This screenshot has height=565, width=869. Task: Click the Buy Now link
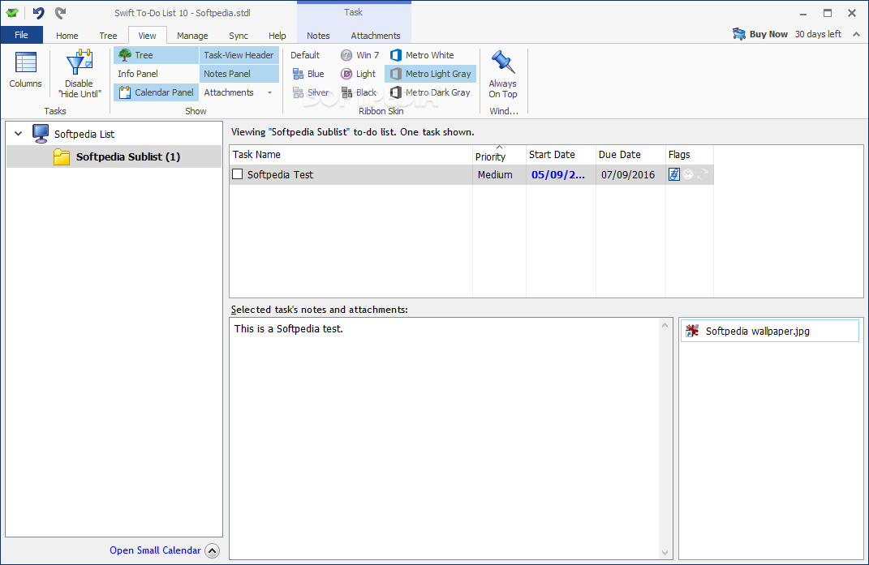coord(768,34)
